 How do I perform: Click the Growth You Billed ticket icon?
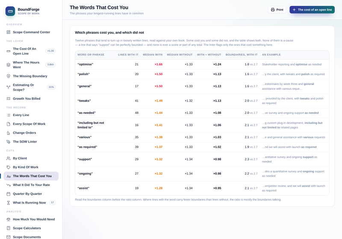(8, 99)
